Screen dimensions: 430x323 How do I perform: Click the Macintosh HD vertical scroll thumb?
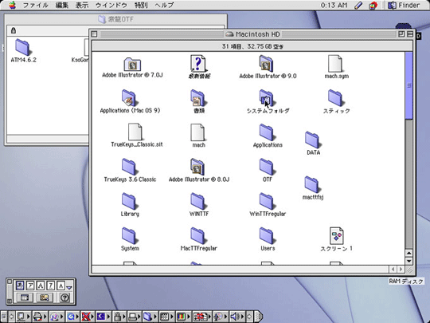click(408, 85)
